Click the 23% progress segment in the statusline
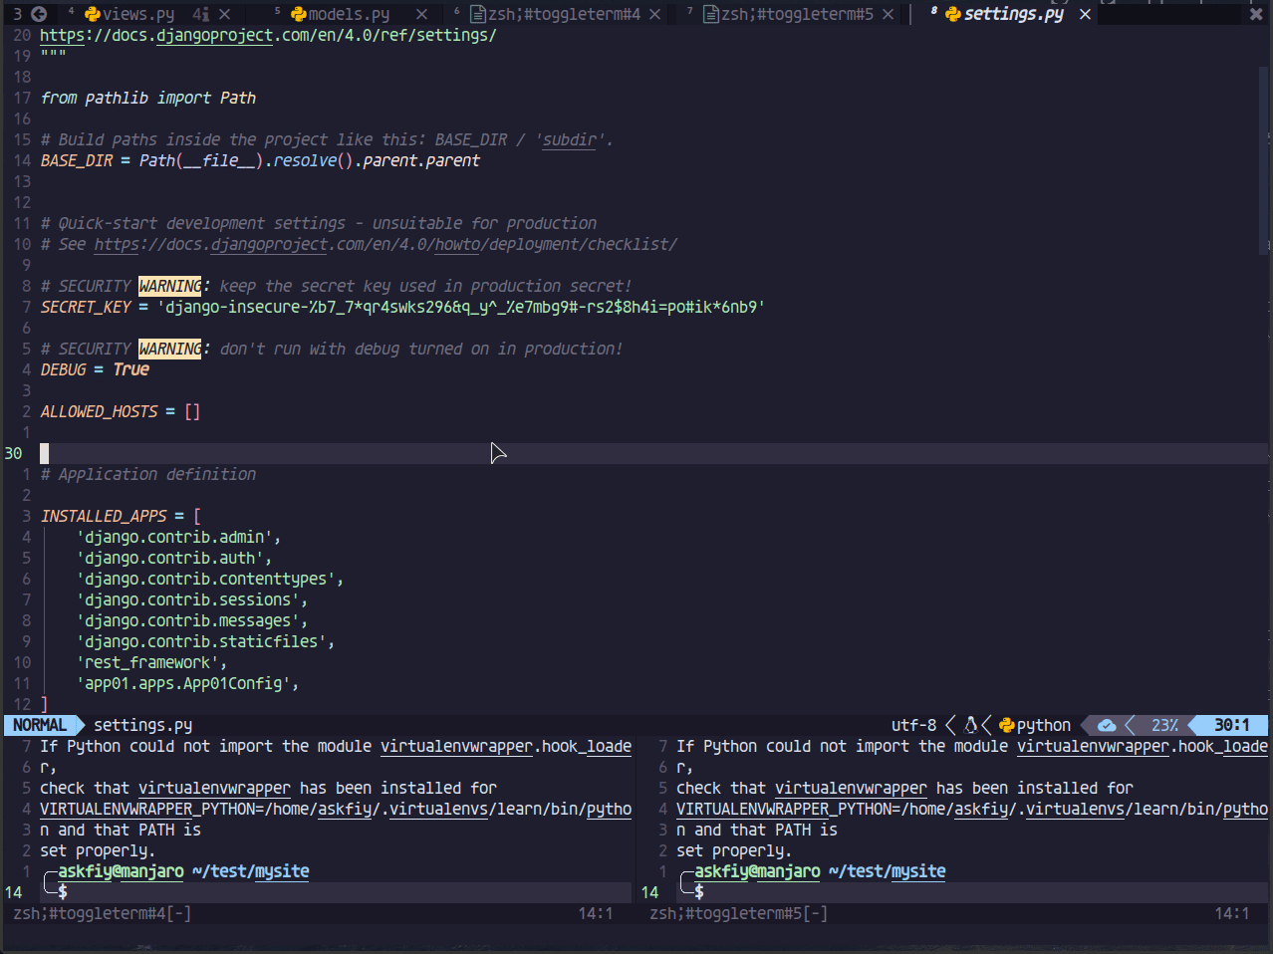 [x=1164, y=725]
